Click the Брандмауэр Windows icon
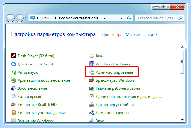Screen dimensions: 191x128 (92, 80)
